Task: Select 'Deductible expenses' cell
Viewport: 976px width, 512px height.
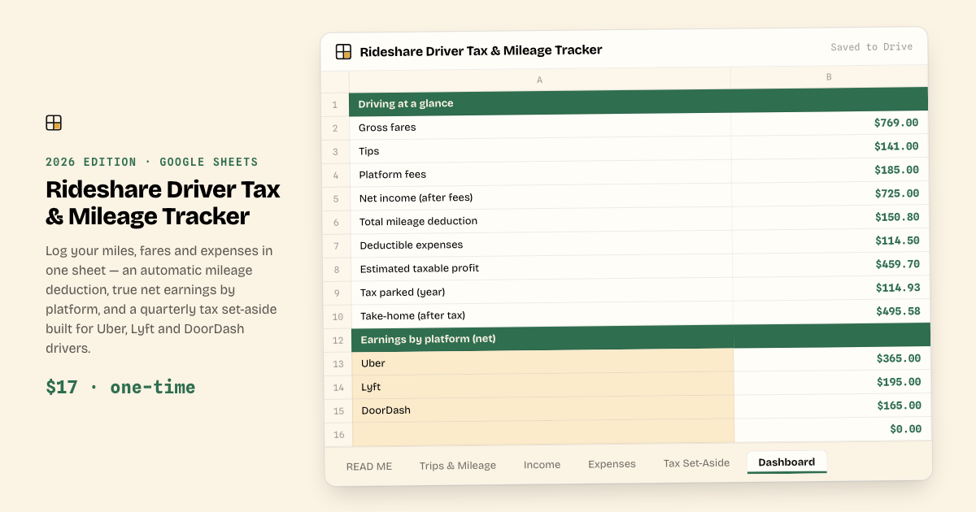Action: tap(542, 244)
